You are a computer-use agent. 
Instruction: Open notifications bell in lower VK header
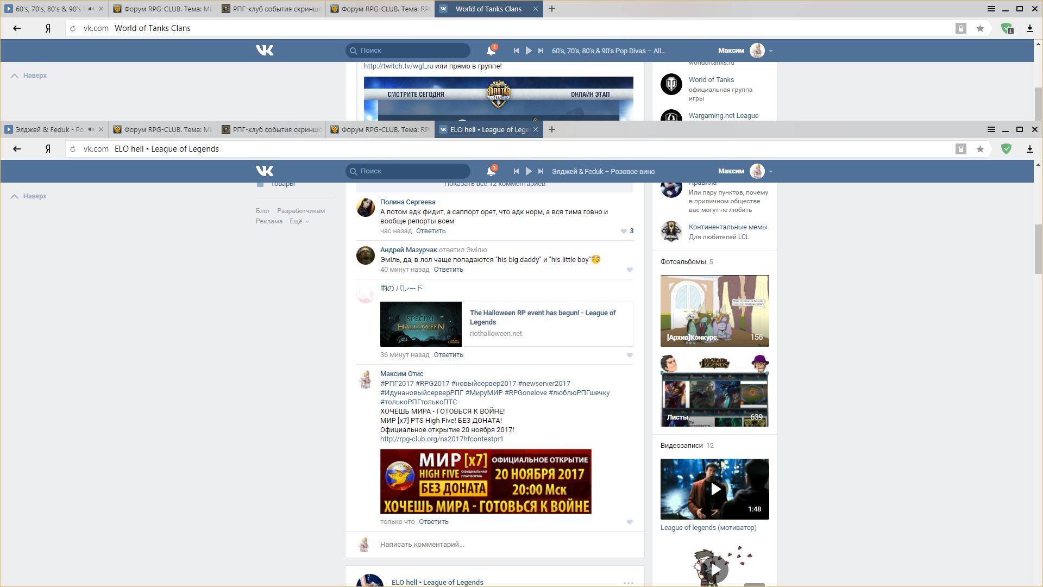491,171
